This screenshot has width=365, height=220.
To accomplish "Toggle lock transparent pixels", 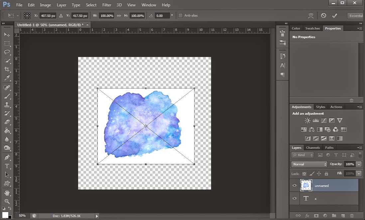I will (x=304, y=174).
